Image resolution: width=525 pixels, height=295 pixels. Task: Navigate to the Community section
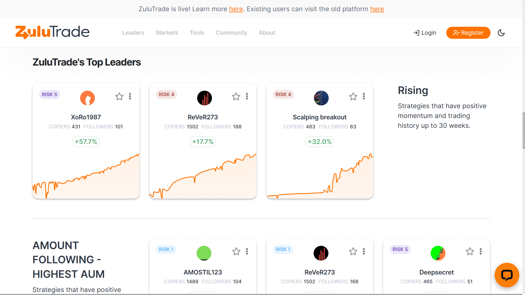pyautogui.click(x=231, y=33)
